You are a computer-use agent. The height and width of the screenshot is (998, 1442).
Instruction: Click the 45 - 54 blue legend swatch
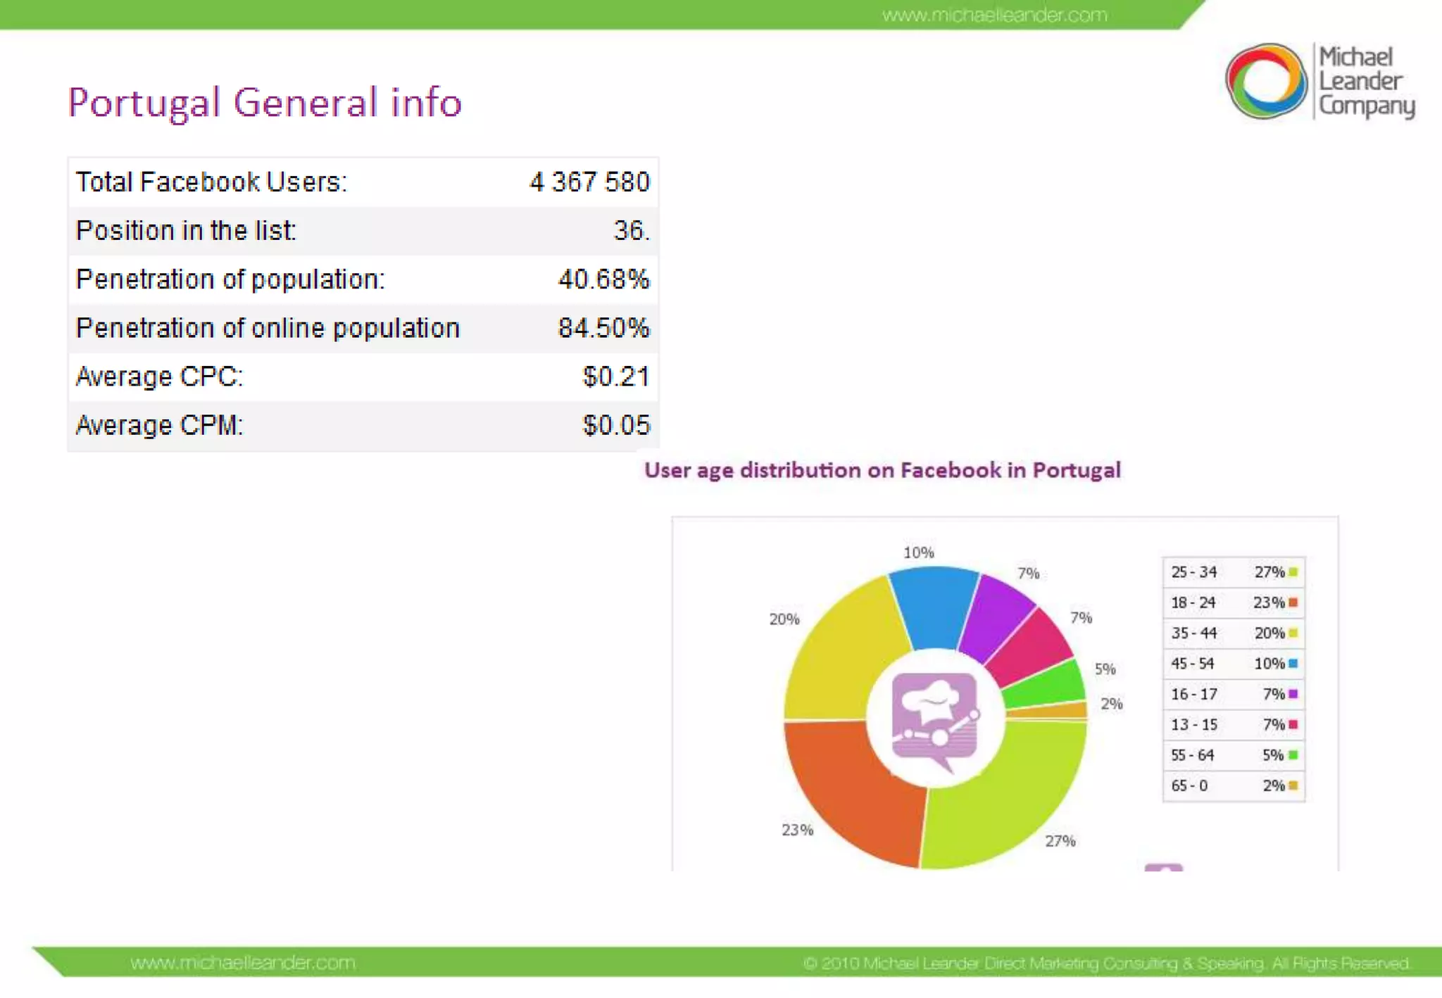click(1293, 664)
